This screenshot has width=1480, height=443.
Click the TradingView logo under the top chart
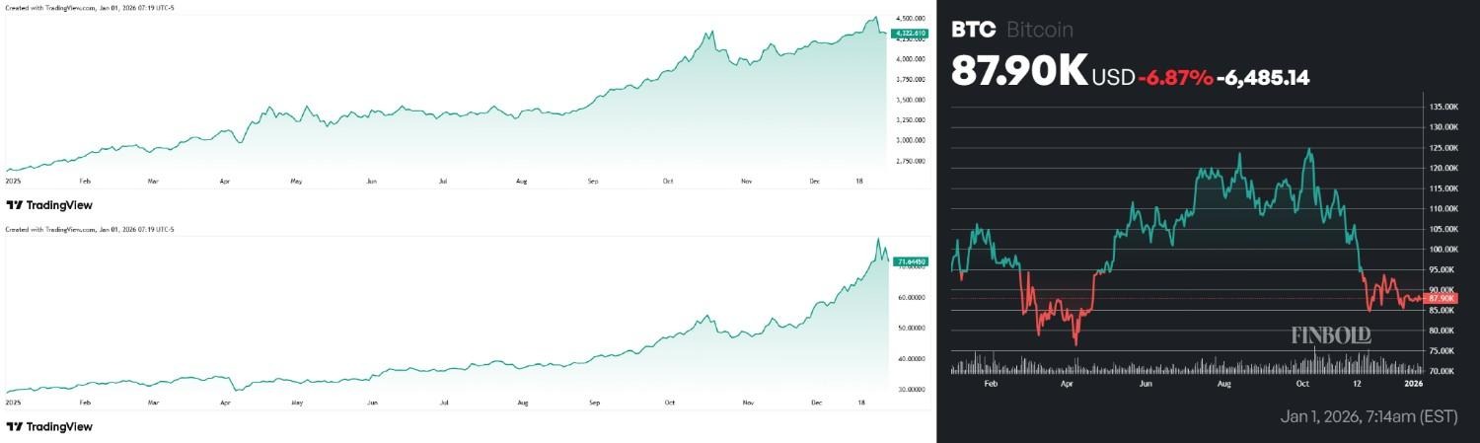pos(49,205)
